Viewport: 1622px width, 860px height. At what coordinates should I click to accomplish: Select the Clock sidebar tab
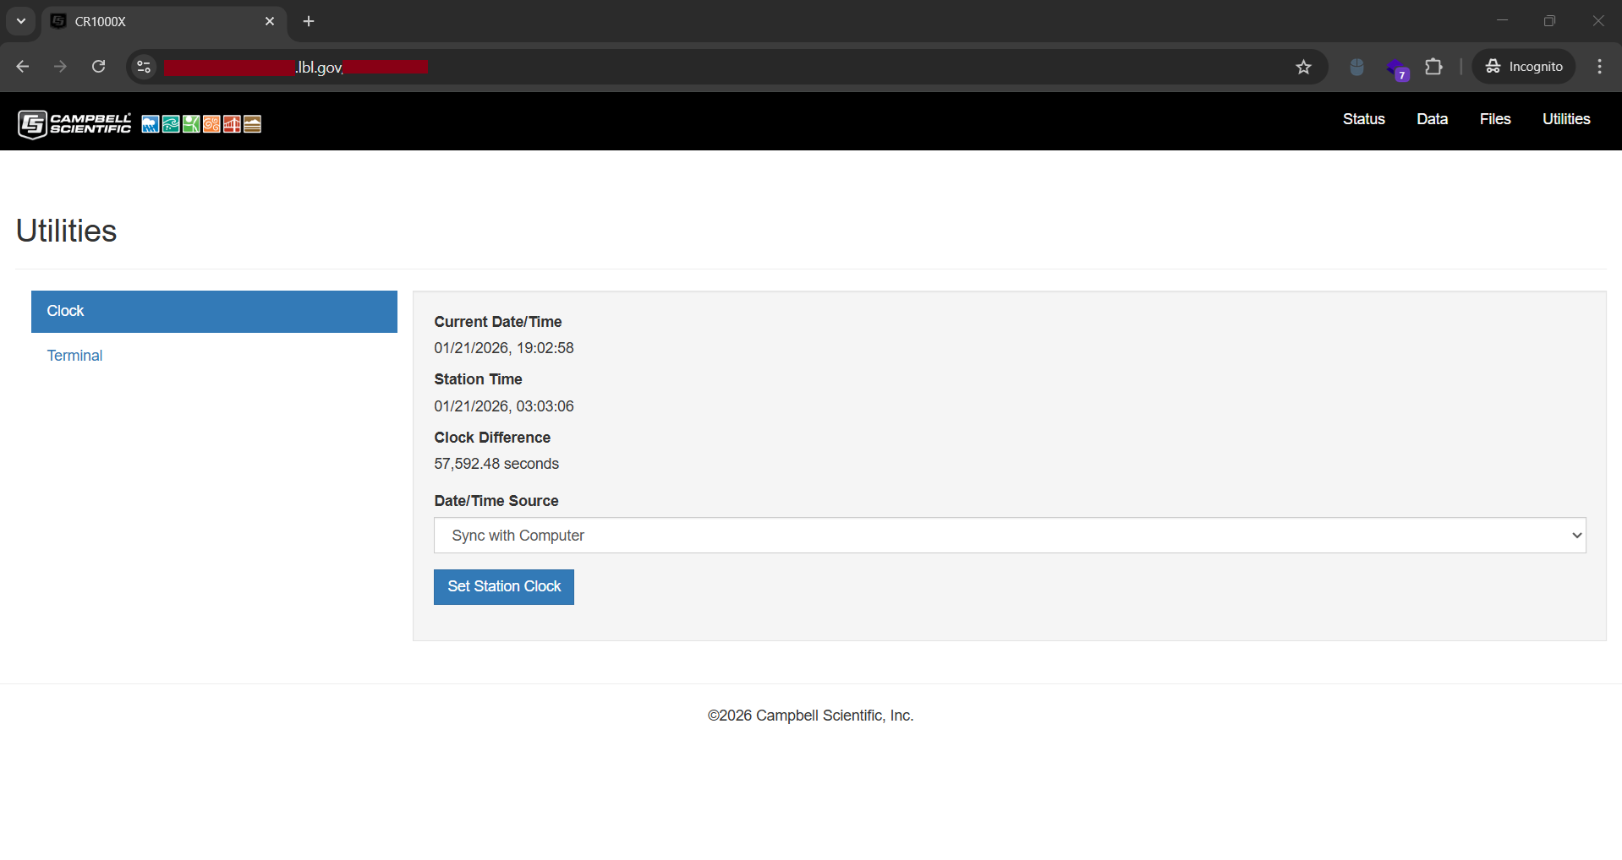(214, 312)
